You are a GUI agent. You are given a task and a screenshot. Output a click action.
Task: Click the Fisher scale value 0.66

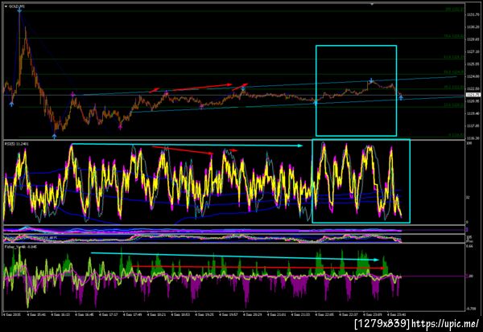tap(469, 247)
